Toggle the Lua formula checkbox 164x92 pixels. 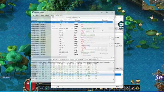click(x=110, y=37)
